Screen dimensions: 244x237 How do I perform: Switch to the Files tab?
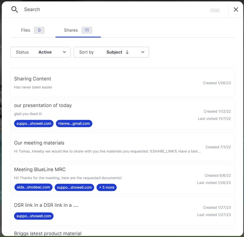tap(25, 30)
